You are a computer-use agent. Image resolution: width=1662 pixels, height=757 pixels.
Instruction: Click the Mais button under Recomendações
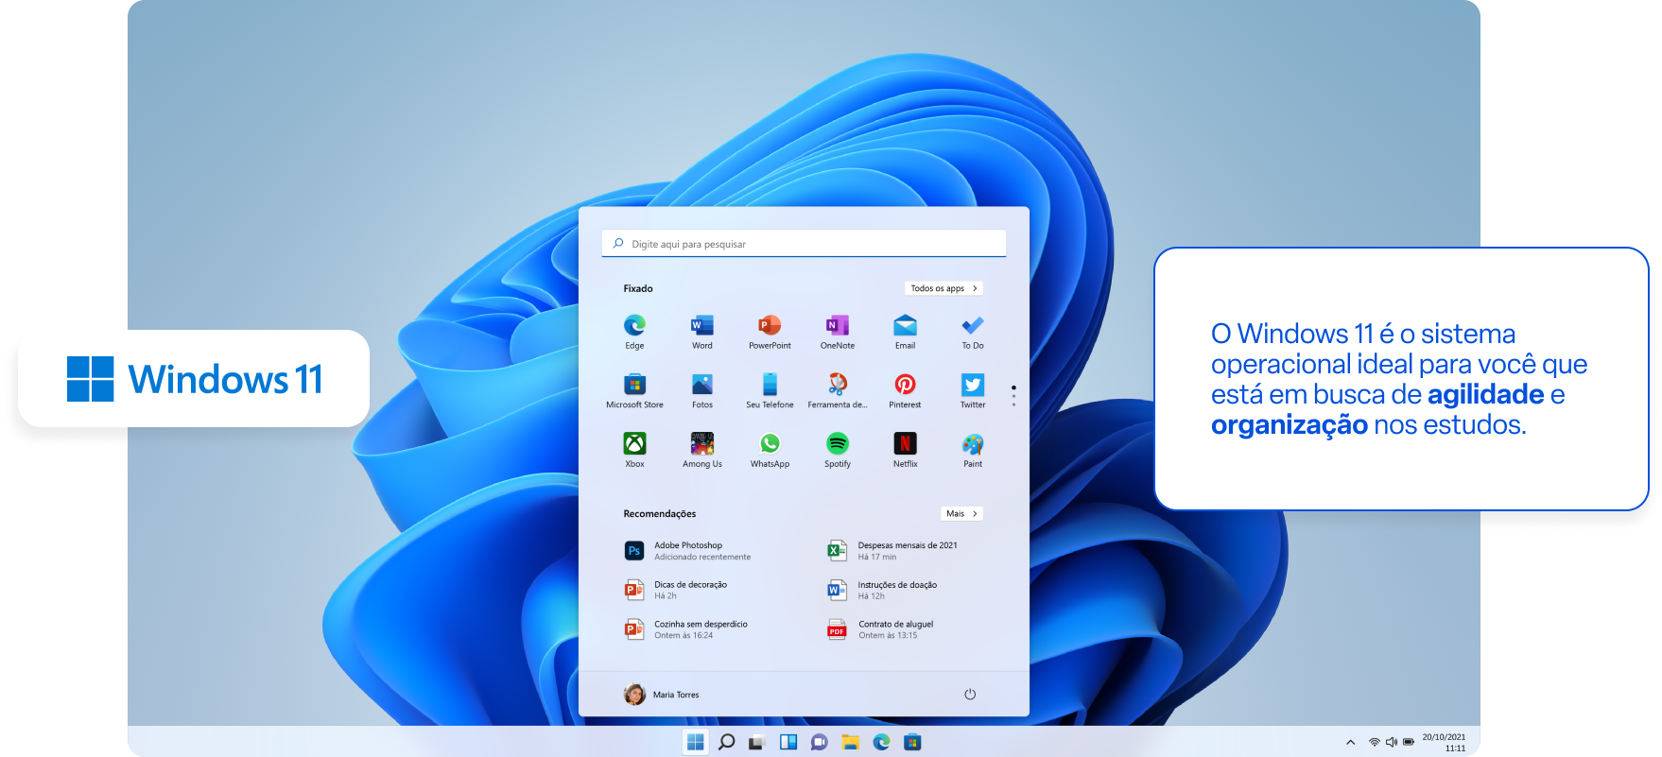962,514
